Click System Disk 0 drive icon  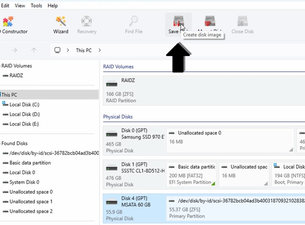tap(6, 182)
